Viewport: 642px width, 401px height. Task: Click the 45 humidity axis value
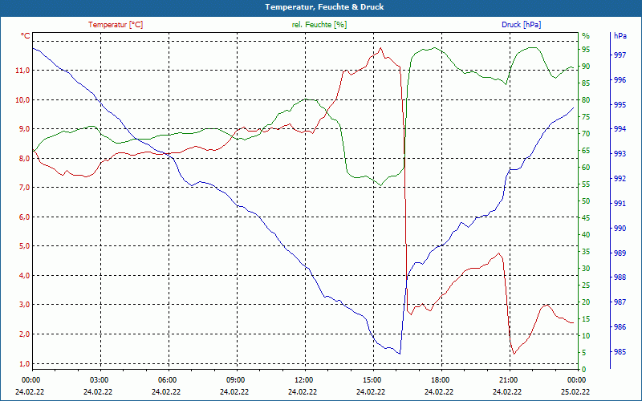click(586, 217)
